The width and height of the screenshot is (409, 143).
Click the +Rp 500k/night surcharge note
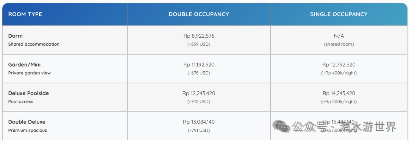(339, 101)
